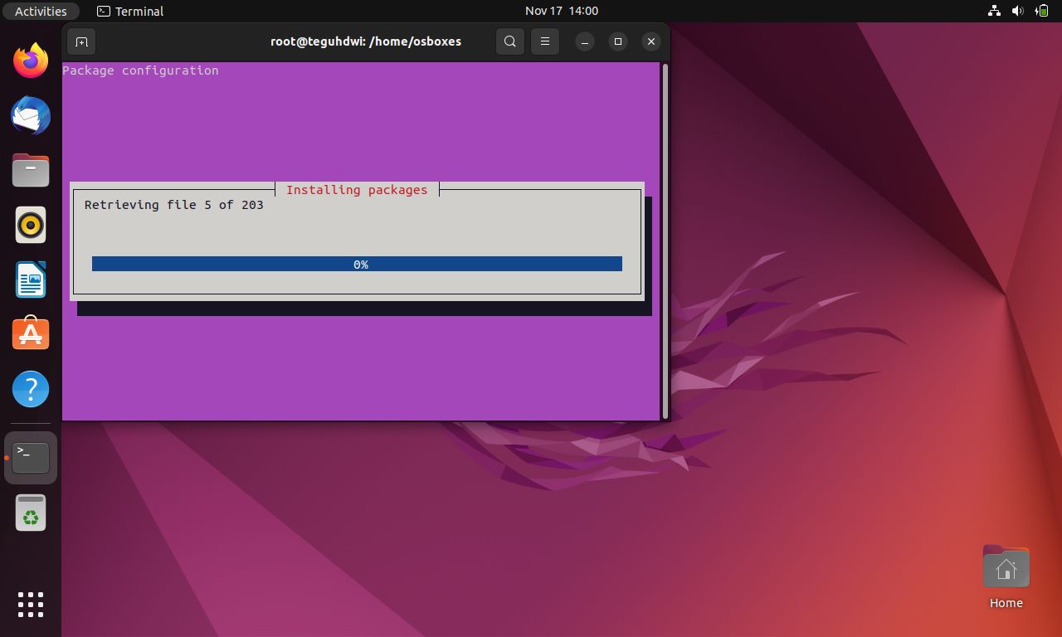This screenshot has width=1062, height=637.
Task: Open Thunderbird mail from the dock
Action: point(31,116)
